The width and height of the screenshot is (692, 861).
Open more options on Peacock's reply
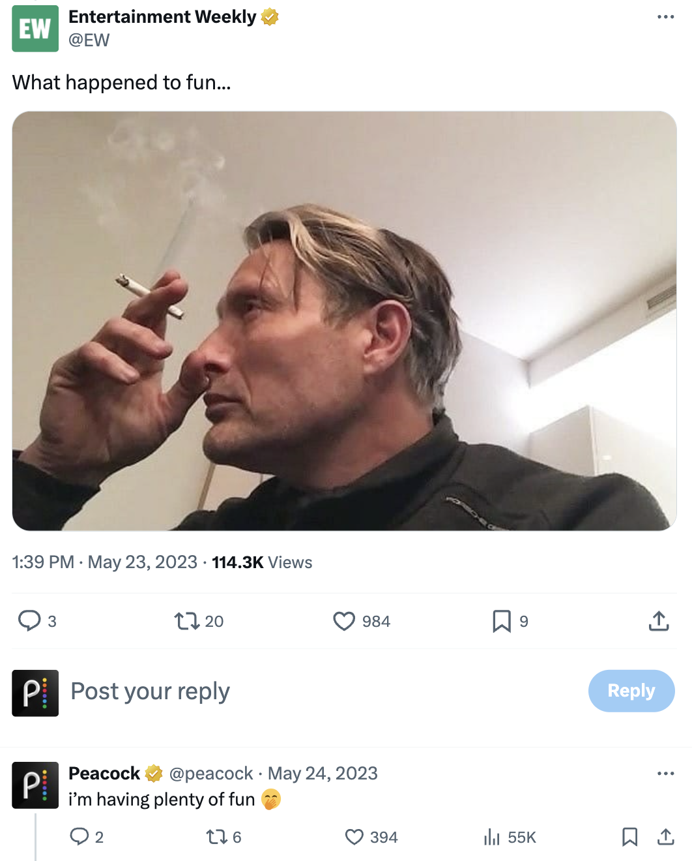click(665, 773)
